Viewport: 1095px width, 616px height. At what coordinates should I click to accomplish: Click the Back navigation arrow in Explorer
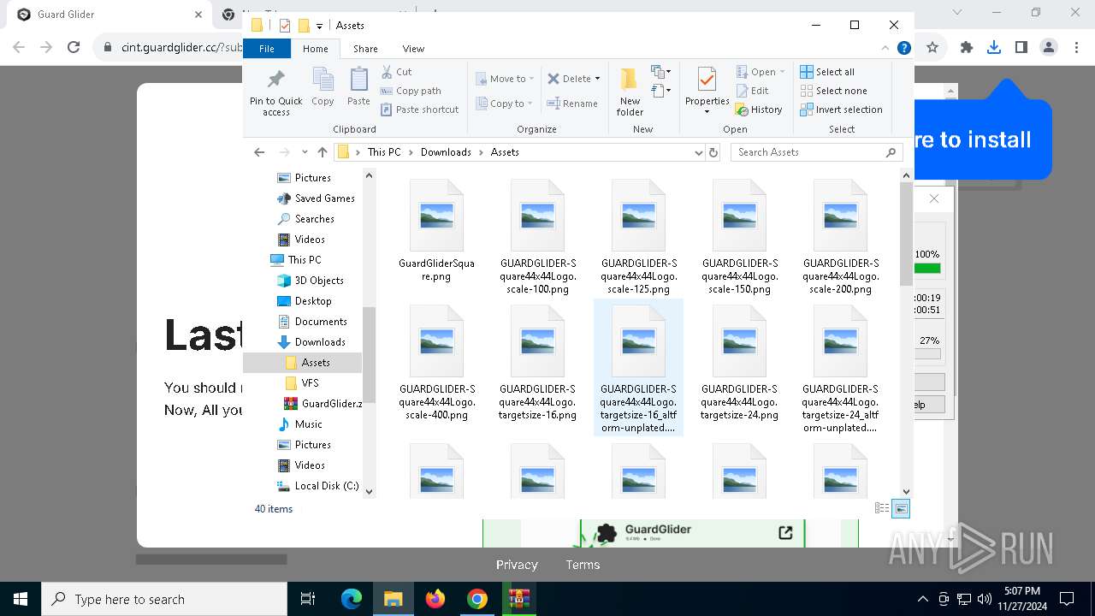click(259, 152)
